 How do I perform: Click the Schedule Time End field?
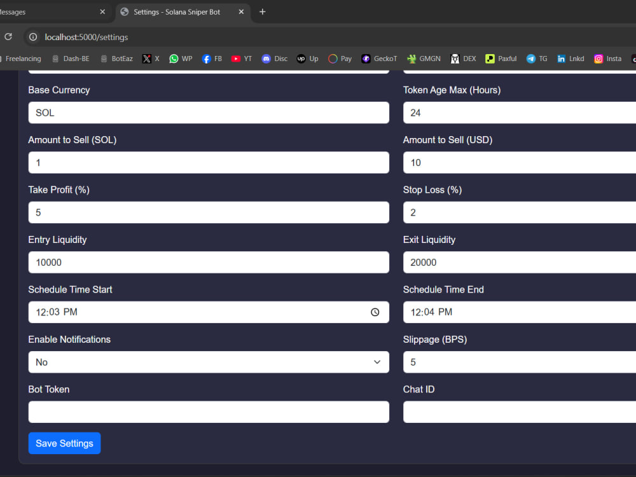(519, 312)
